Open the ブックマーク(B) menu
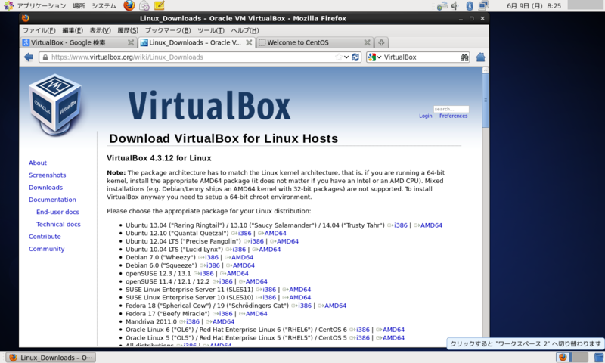 coord(168,30)
